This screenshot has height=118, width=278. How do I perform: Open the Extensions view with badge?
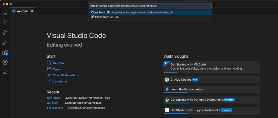[x=5, y=53]
